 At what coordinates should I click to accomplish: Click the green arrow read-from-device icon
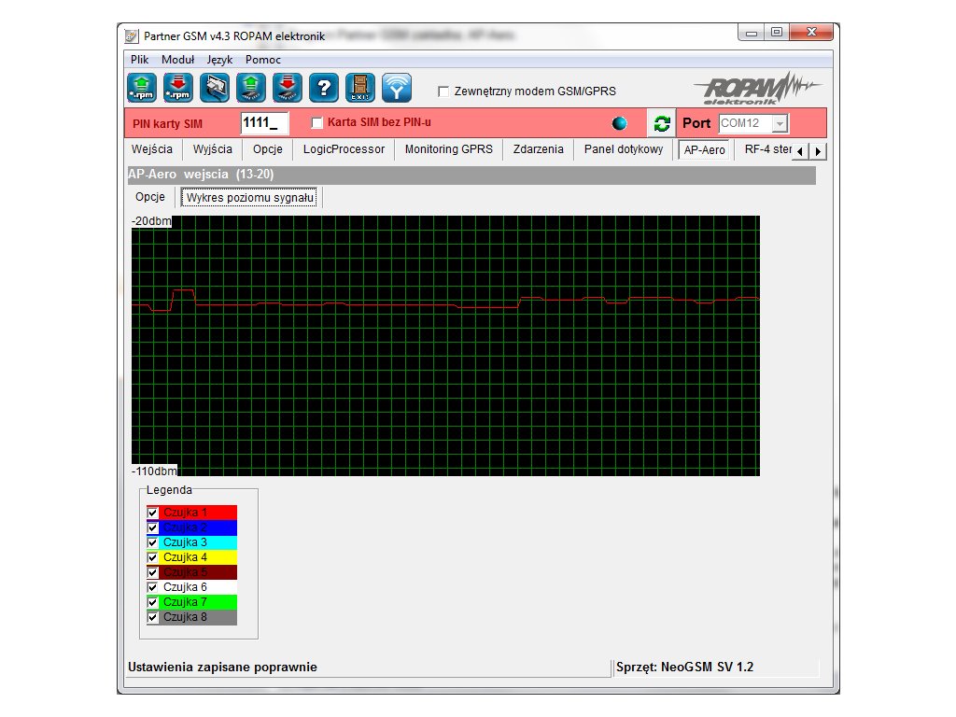pos(250,88)
